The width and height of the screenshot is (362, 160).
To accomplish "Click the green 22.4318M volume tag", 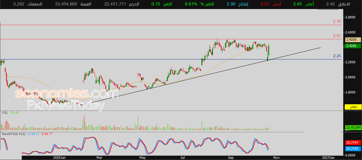I will (x=353, y=127).
